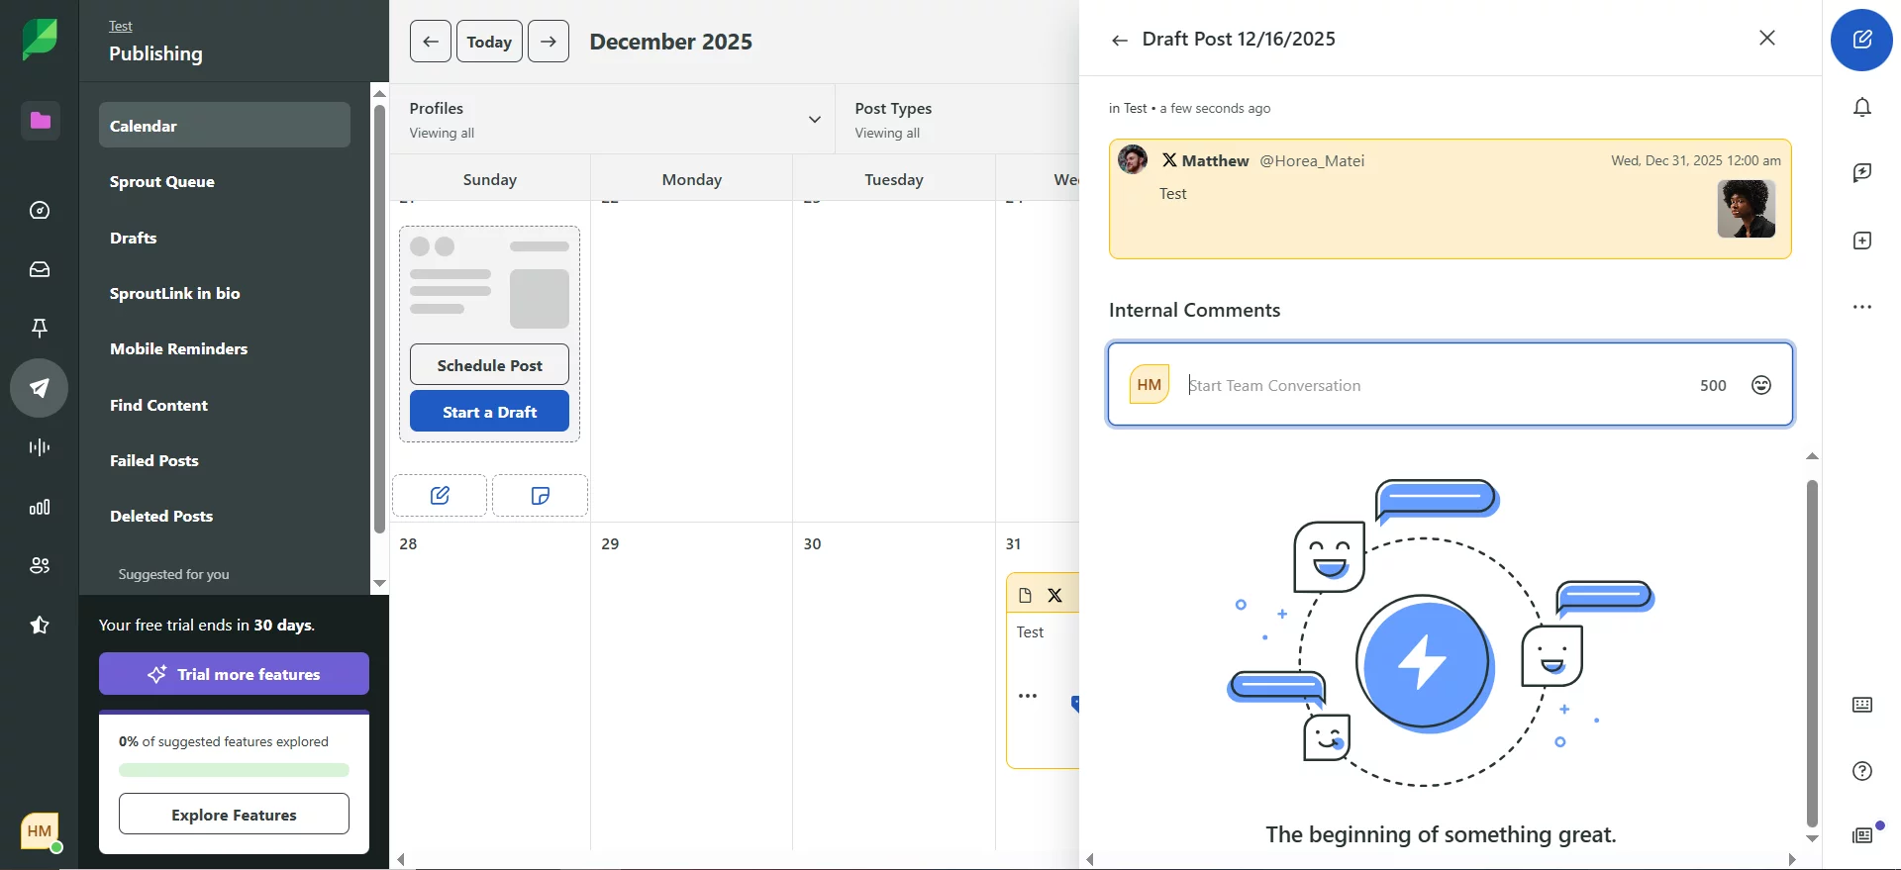Viewport: 1901px width, 870px height.
Task: Open Failed Posts
Action: point(154,460)
